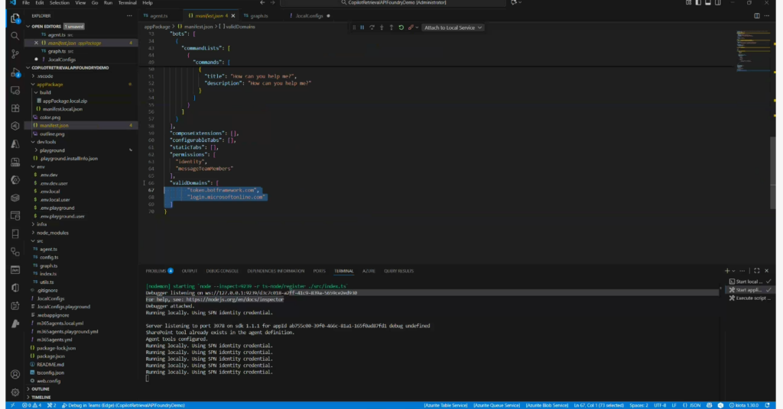Open the Manage gear icon
The width and height of the screenshot is (783, 409).
pos(15,391)
